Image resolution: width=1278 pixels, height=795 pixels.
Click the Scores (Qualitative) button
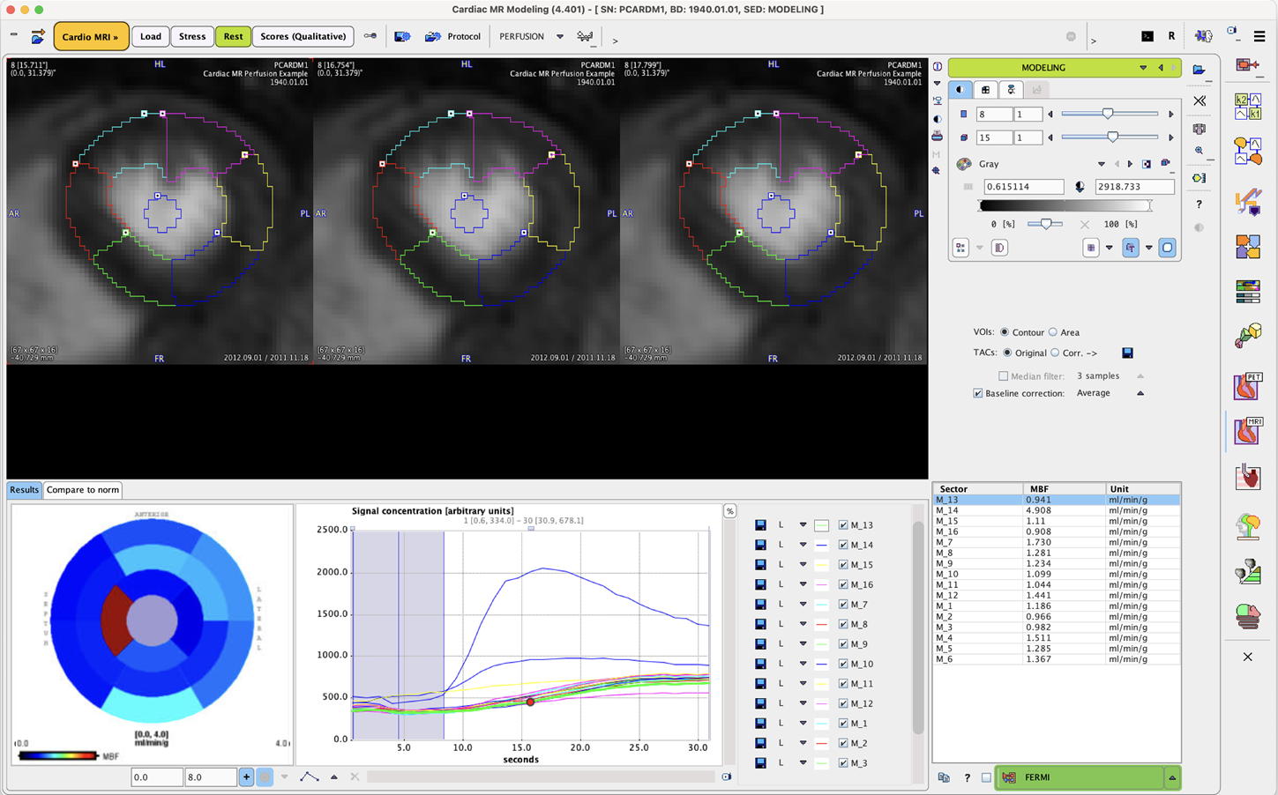click(x=303, y=36)
